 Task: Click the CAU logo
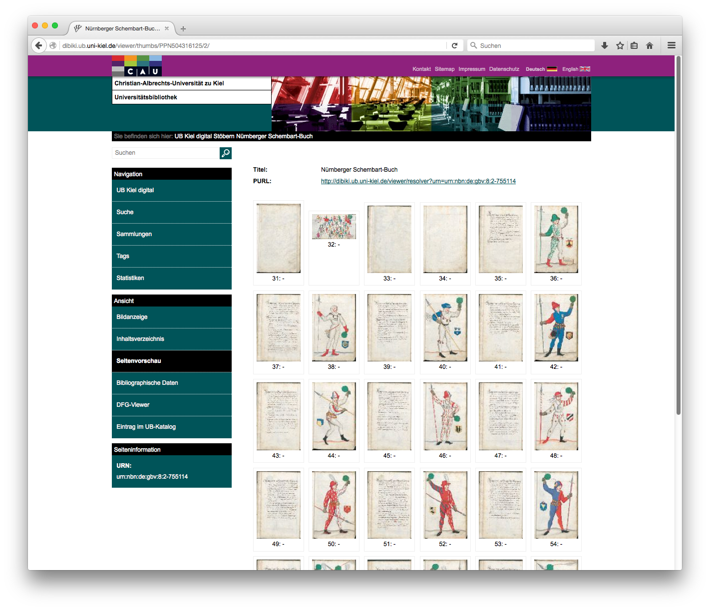(x=137, y=66)
